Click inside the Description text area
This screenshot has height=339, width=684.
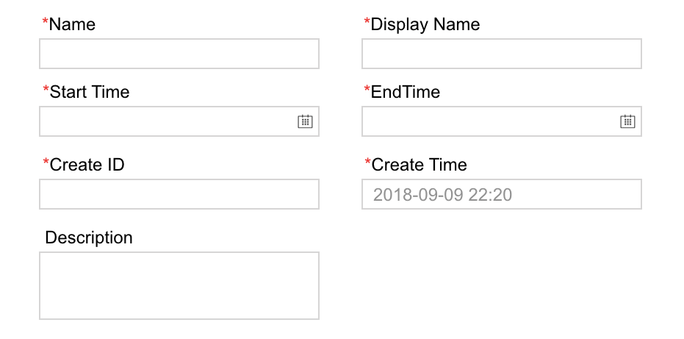pyautogui.click(x=179, y=285)
